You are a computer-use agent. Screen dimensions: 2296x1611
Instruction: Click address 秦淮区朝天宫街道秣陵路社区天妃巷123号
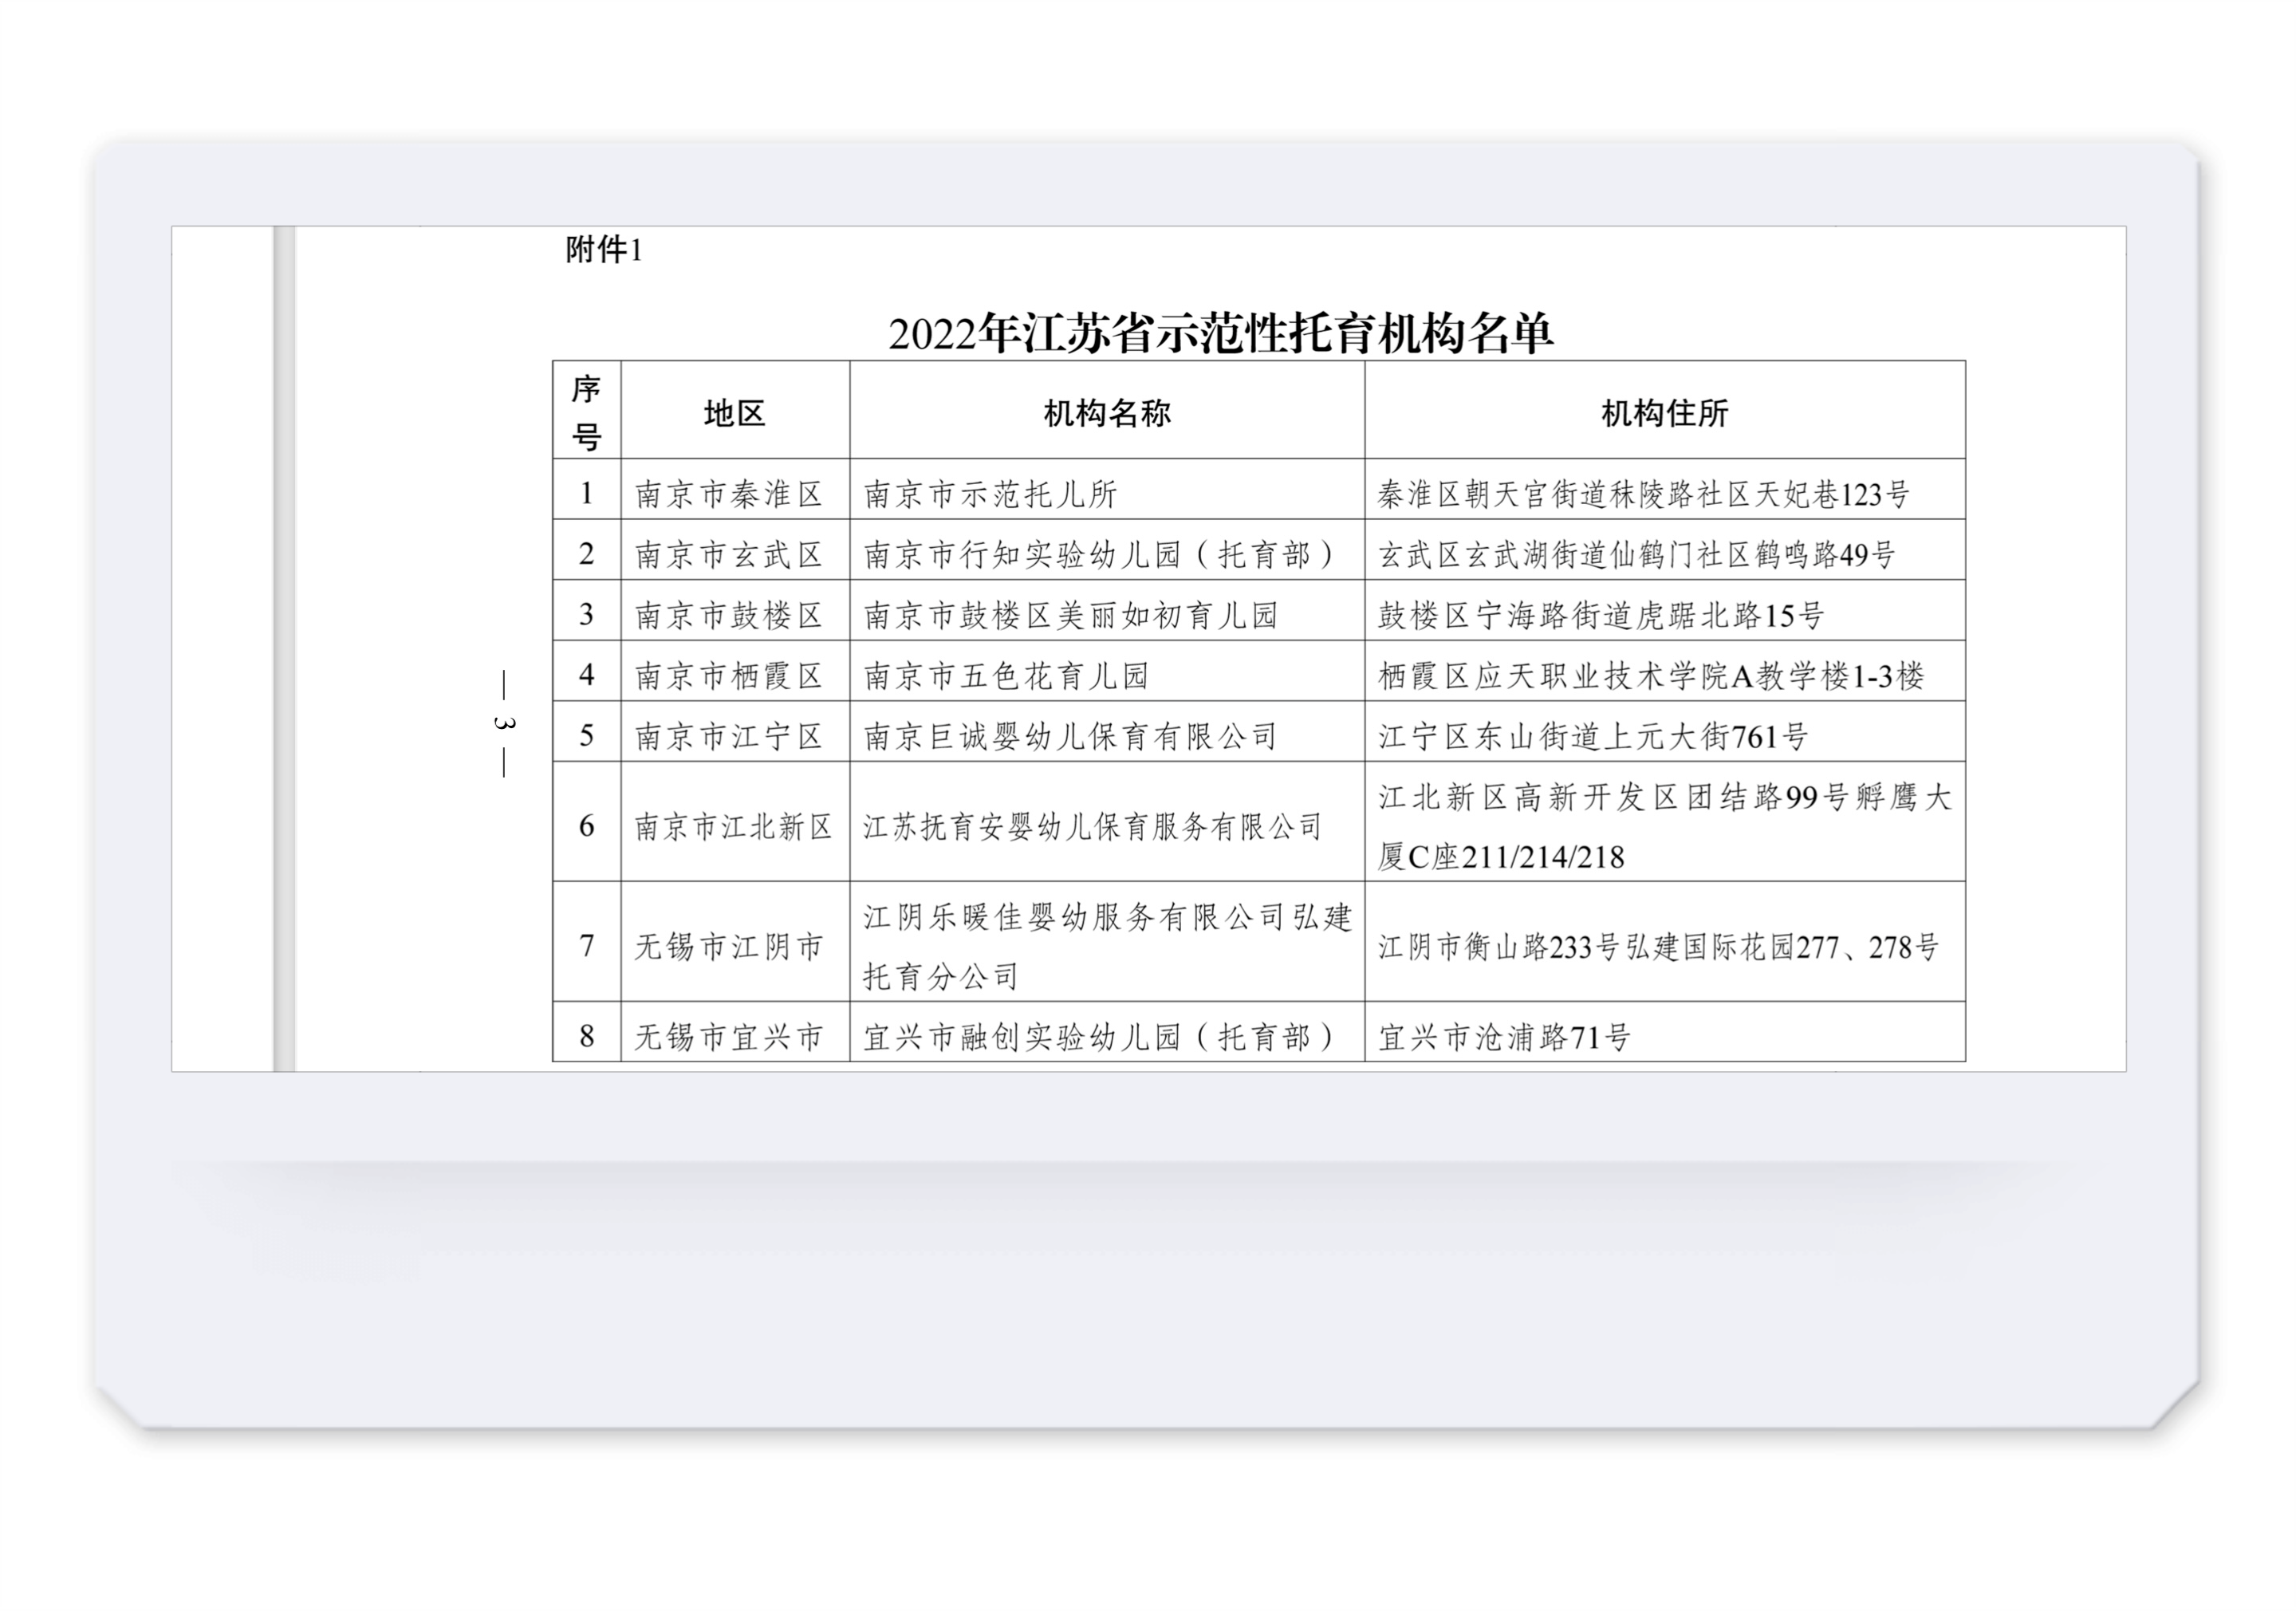click(1644, 494)
